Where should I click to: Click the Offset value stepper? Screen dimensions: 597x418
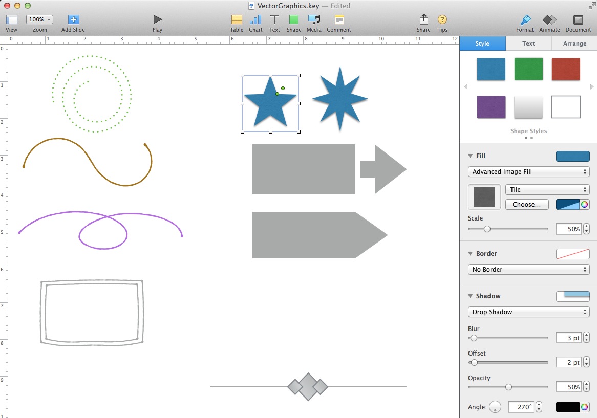pos(586,362)
